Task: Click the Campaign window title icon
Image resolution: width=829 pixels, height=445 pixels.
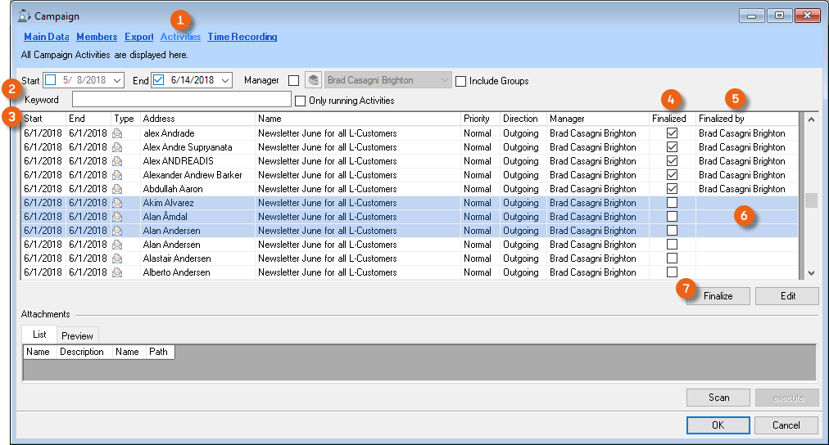Action: [x=24, y=16]
